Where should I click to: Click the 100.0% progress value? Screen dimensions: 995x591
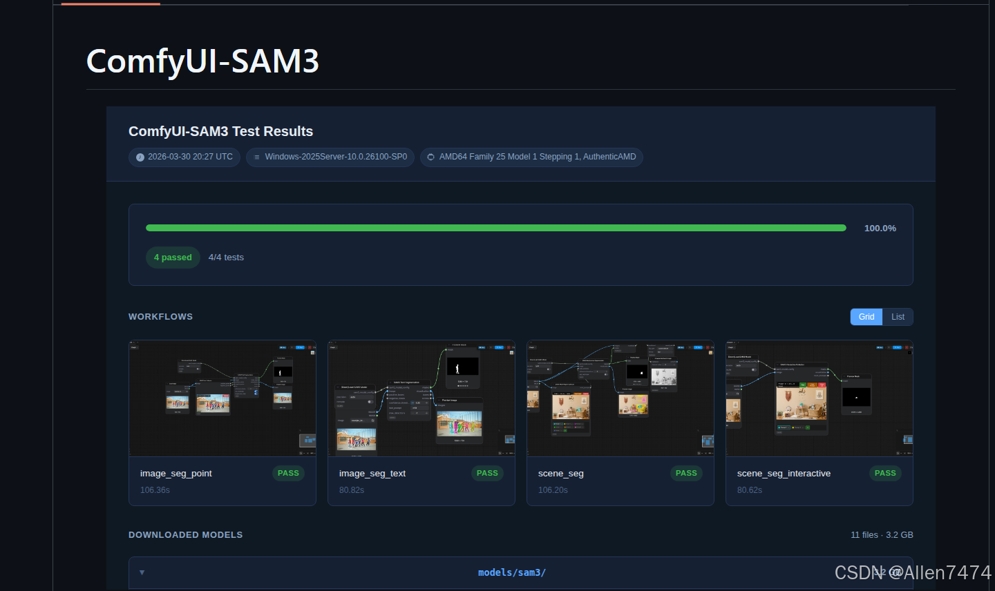[x=880, y=228]
